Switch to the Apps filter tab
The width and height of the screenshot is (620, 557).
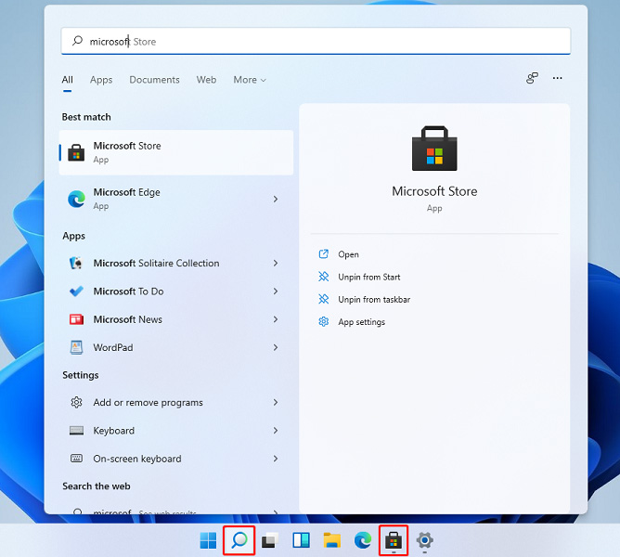pos(101,80)
